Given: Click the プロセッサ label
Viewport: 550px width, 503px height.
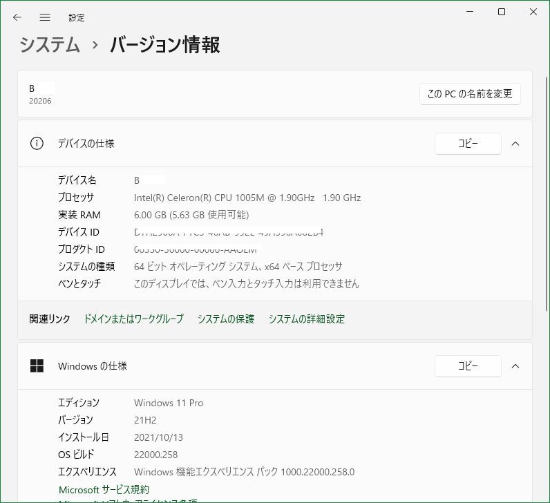Looking at the screenshot, I should pyautogui.click(x=76, y=198).
